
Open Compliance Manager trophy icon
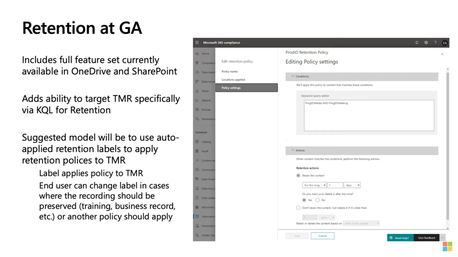coord(197,63)
